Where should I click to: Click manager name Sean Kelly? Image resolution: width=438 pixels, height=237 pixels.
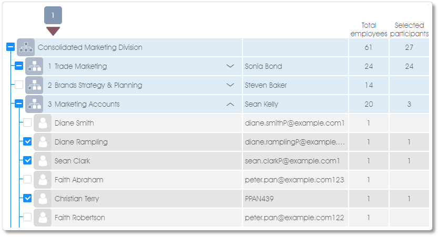pyautogui.click(x=261, y=104)
